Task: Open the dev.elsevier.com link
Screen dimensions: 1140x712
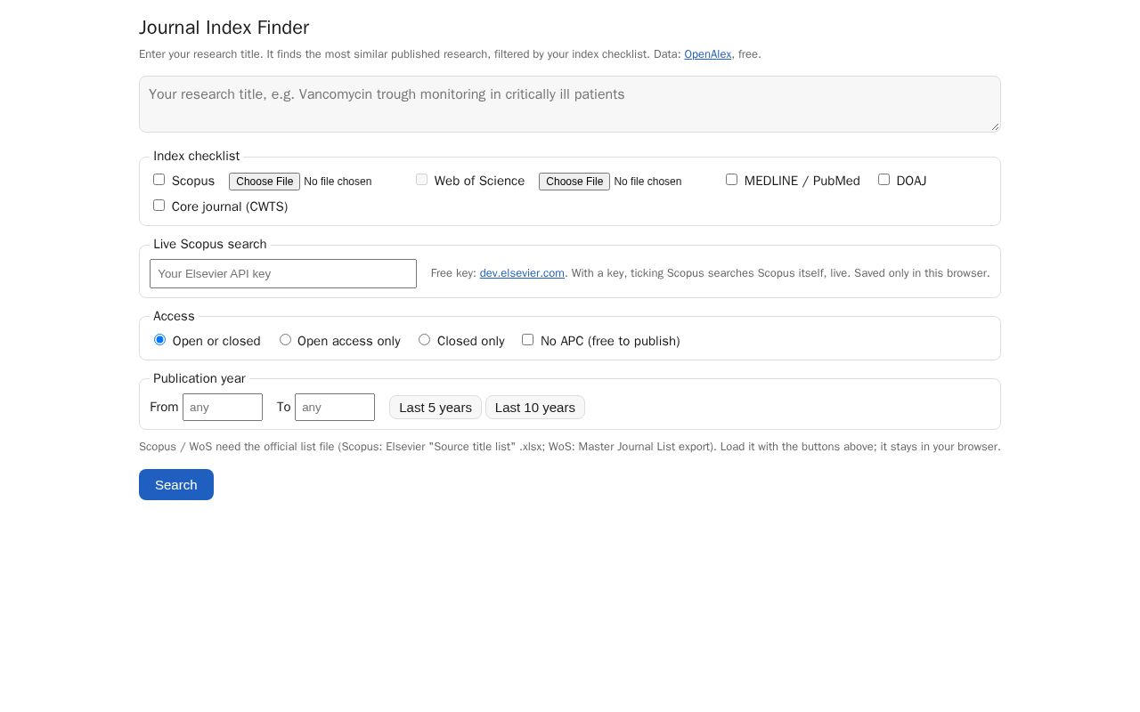Action: (x=522, y=273)
